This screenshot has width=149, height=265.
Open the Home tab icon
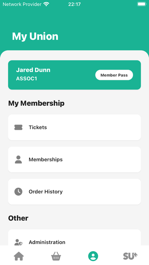[19, 256]
